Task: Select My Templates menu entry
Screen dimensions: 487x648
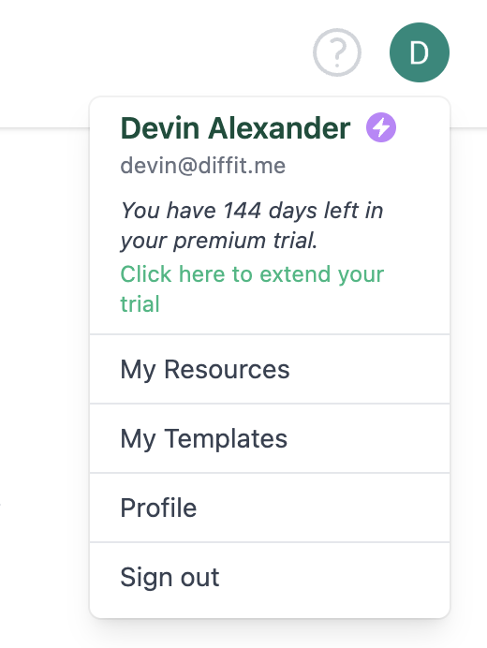Action: point(270,438)
